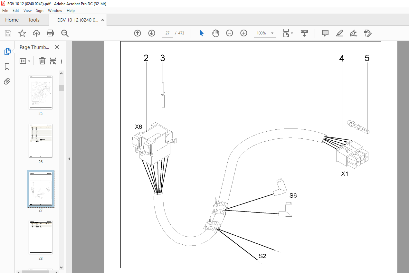
Task: Open the View menu
Action: [28, 11]
